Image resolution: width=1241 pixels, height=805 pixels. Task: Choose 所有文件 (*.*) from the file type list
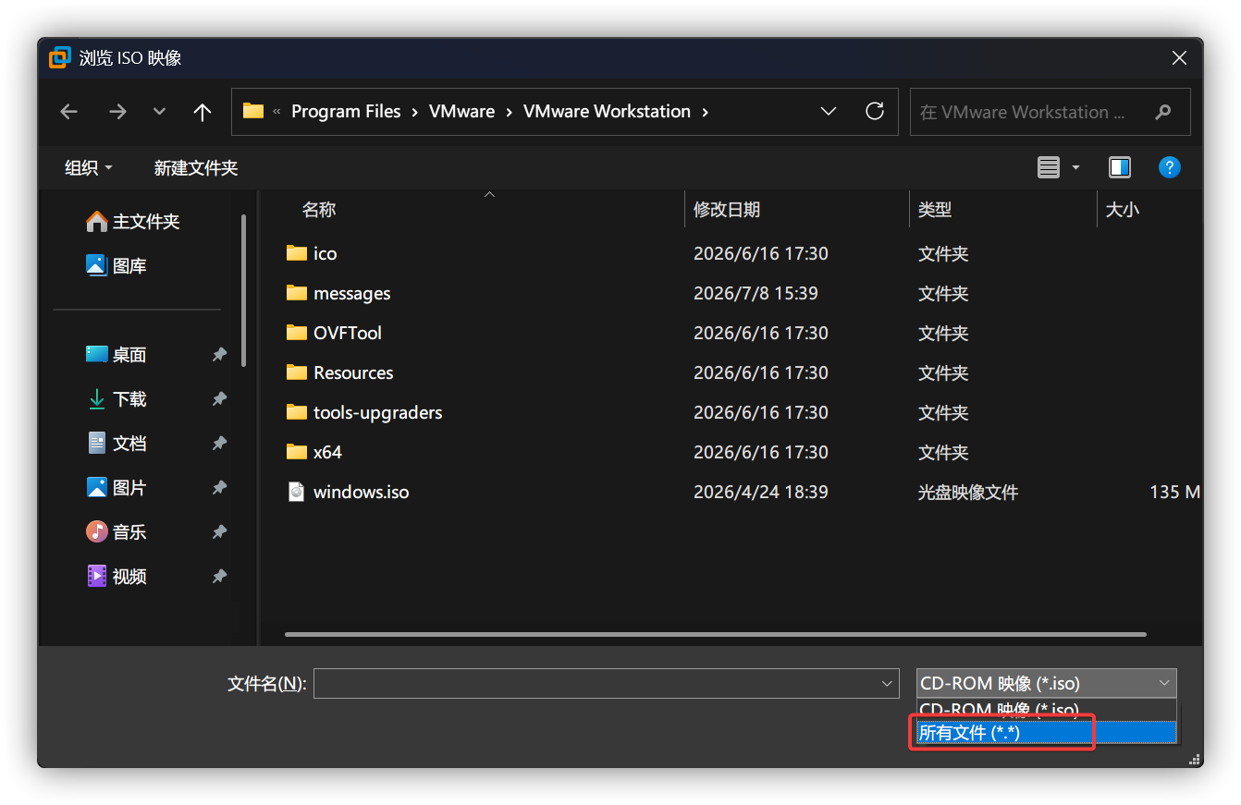coord(1047,733)
